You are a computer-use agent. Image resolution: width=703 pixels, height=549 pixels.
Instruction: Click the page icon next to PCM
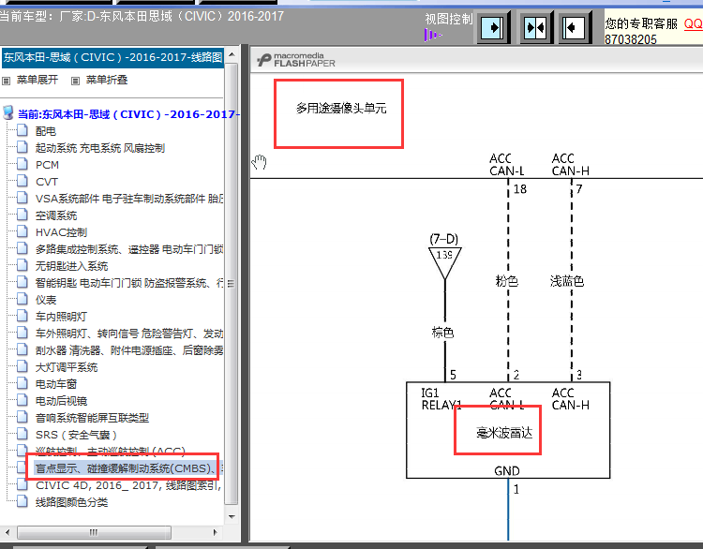coord(22,164)
